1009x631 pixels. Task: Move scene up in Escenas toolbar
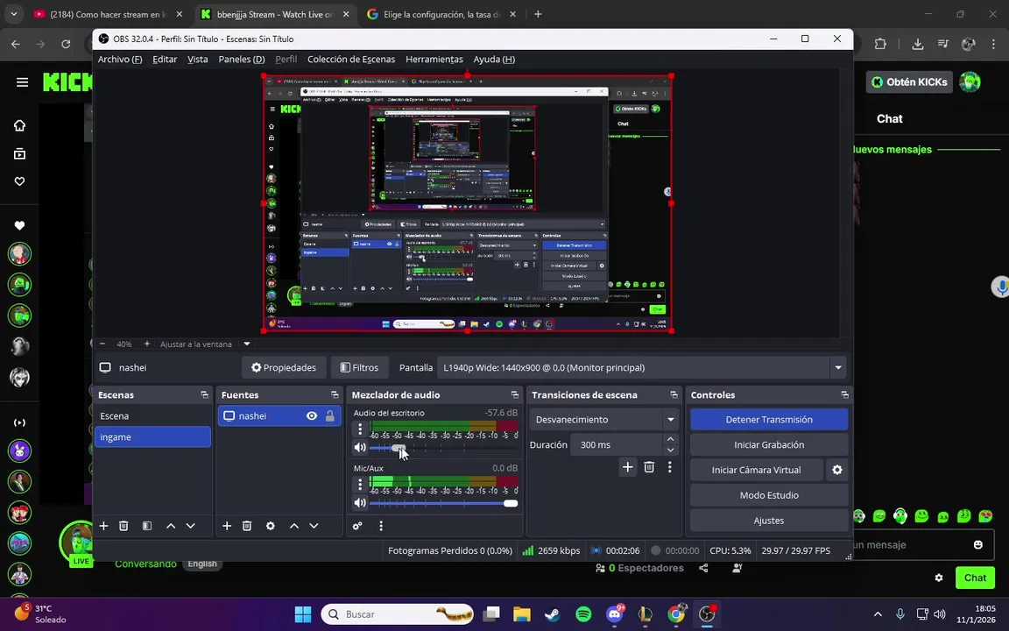171,526
